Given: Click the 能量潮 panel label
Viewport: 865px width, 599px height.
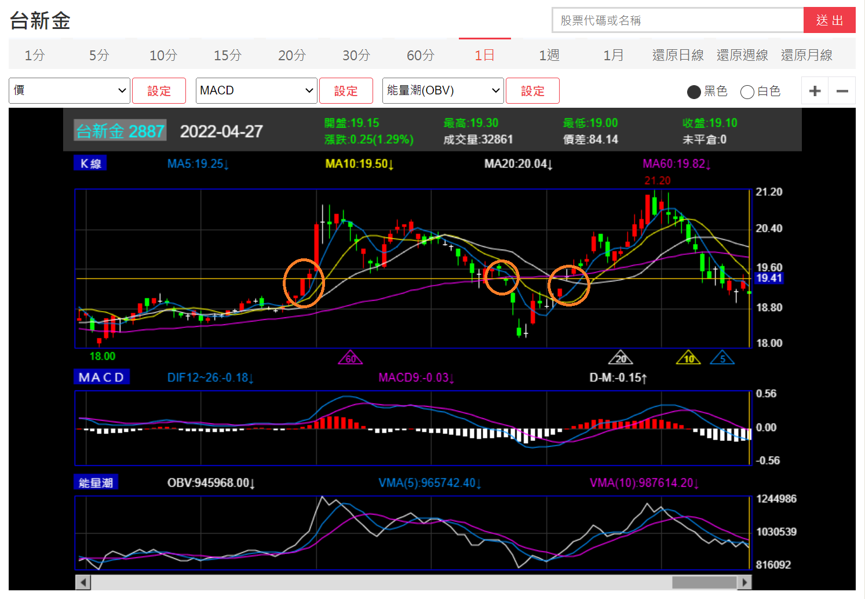Looking at the screenshot, I should 96,483.
